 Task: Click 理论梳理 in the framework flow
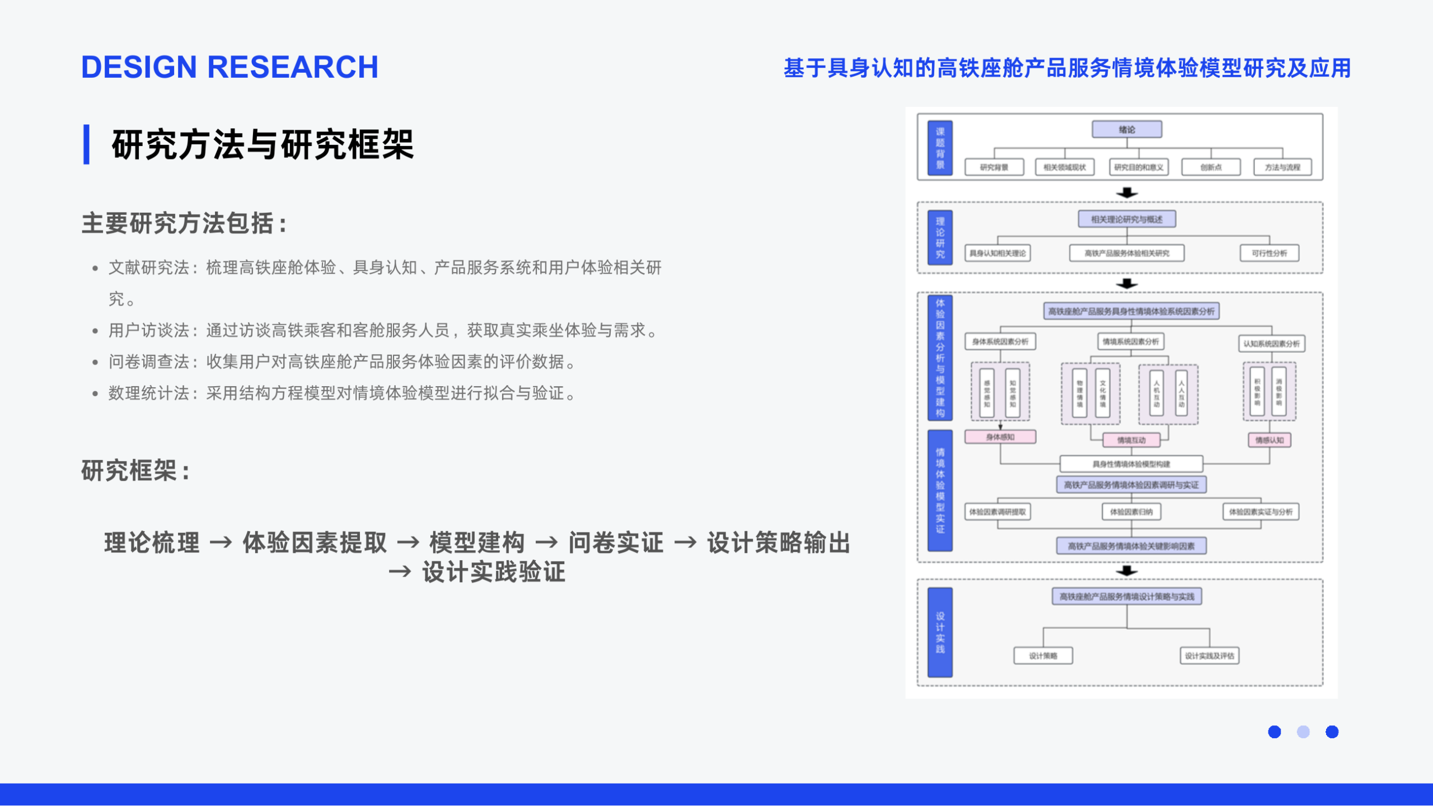pos(152,543)
